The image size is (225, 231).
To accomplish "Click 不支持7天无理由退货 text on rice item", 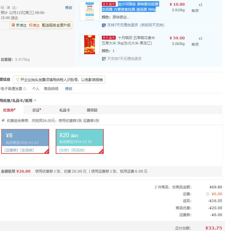I will click(x=124, y=59).
